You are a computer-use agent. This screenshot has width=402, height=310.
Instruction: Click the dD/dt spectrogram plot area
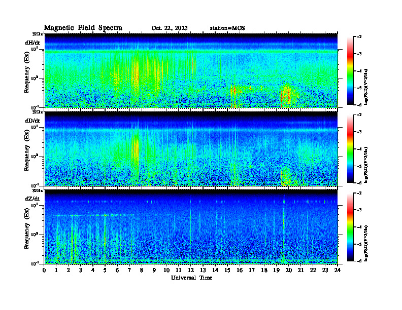point(191,149)
